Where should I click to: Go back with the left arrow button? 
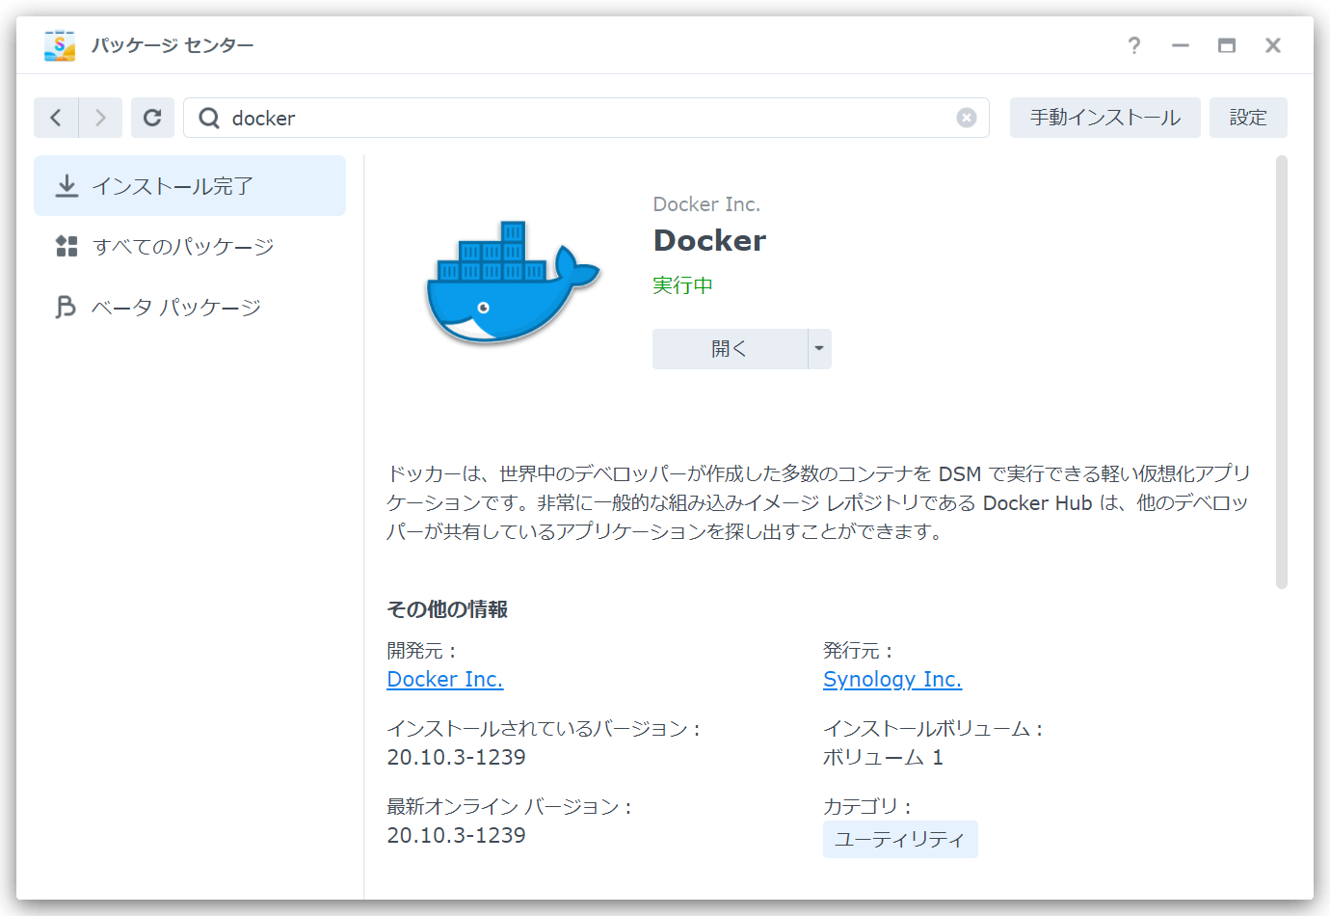pos(56,118)
